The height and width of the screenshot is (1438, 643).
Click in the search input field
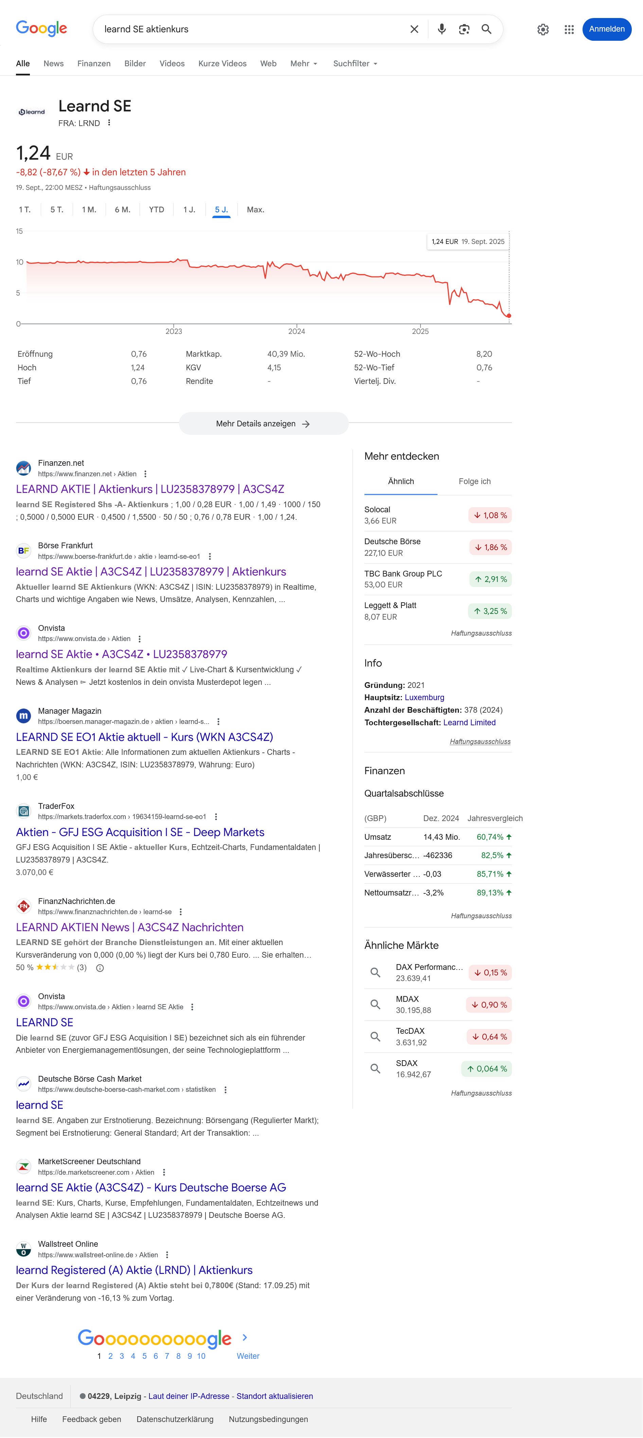[251, 29]
